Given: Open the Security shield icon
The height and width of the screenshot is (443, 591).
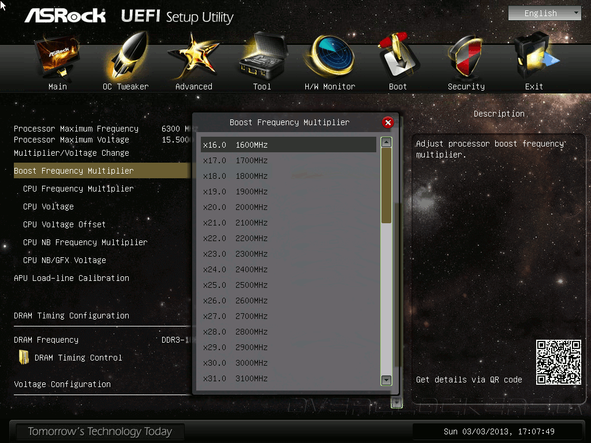Looking at the screenshot, I should [466, 57].
